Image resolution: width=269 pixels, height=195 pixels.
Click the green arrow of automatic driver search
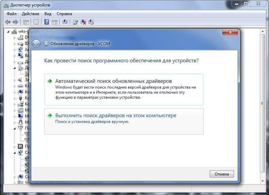pos(50,81)
